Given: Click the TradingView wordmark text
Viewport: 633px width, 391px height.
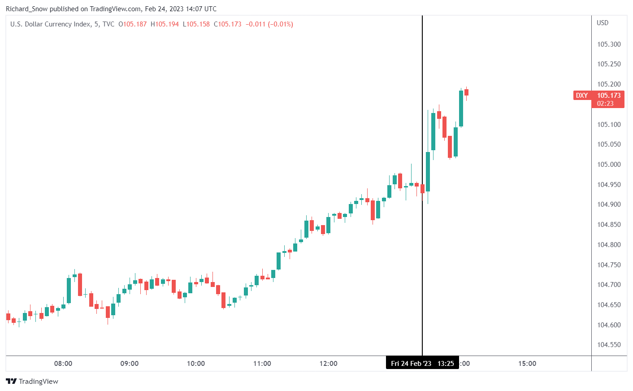Looking at the screenshot, I should click(x=39, y=381).
